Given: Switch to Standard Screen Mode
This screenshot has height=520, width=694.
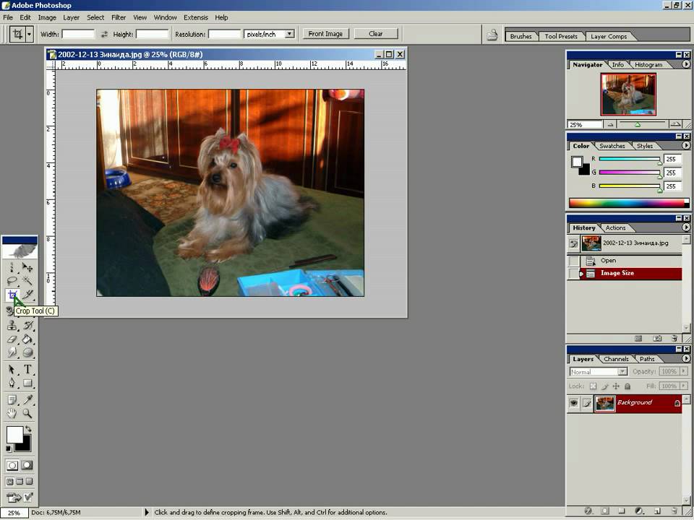Looking at the screenshot, I should coord(10,482).
